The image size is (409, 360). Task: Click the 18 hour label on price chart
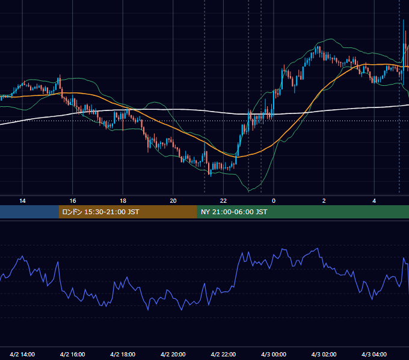123,201
